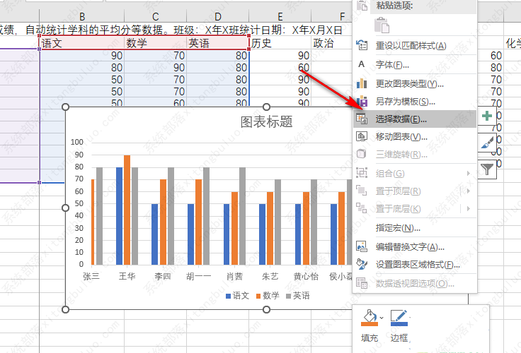
Task: Click axis label 朱艺
Action: coord(270,277)
